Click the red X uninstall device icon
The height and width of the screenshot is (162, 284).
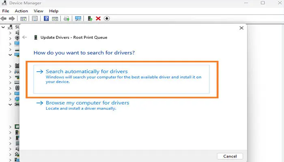[98, 19]
